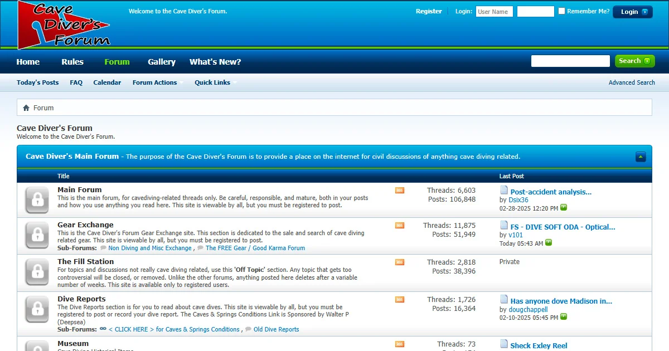View user Dsix36's profile

click(x=518, y=200)
